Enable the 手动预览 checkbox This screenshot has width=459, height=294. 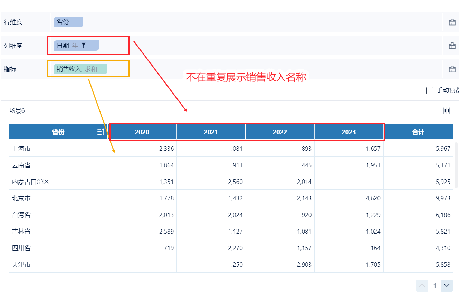pyautogui.click(x=430, y=91)
